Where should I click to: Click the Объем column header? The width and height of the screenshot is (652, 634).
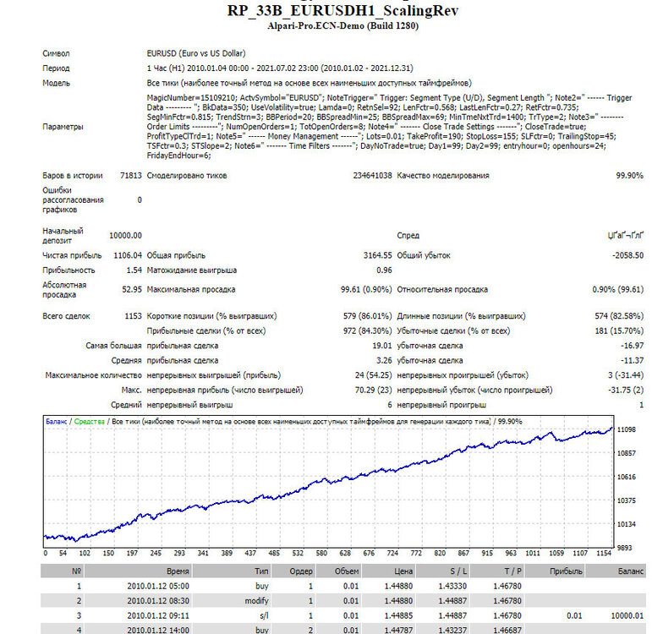[x=338, y=571]
